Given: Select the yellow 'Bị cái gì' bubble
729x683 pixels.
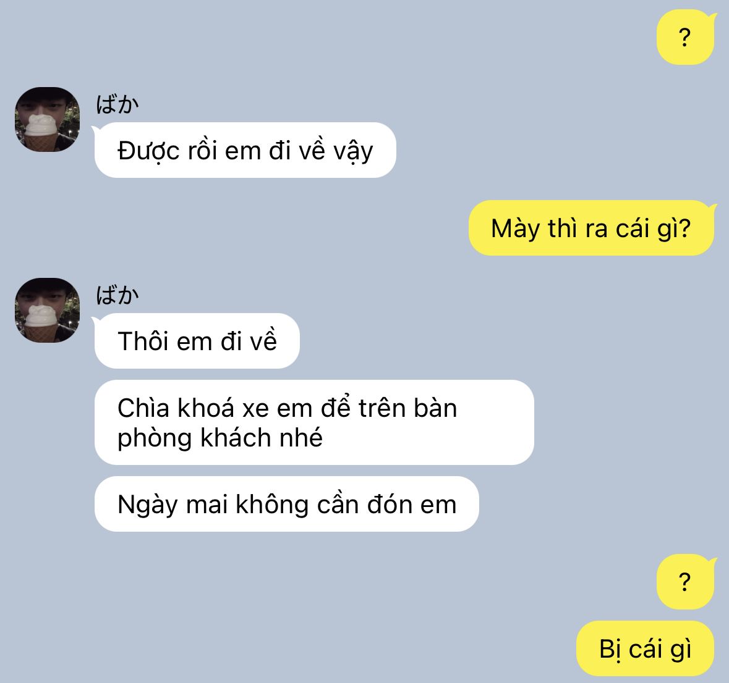Looking at the screenshot, I should click(x=646, y=648).
